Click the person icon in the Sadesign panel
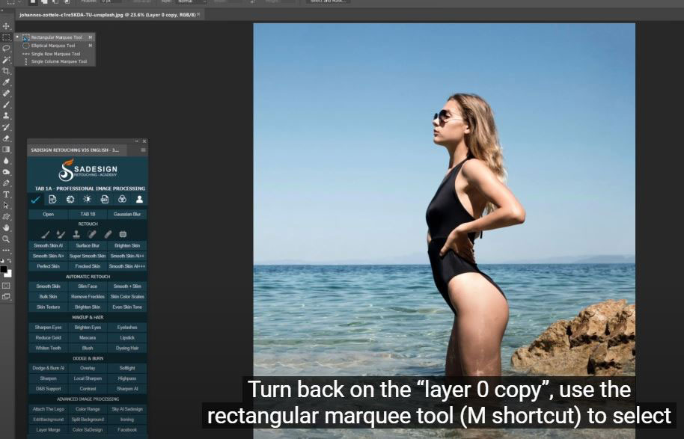Screen dimensions: 684x439 coord(139,200)
